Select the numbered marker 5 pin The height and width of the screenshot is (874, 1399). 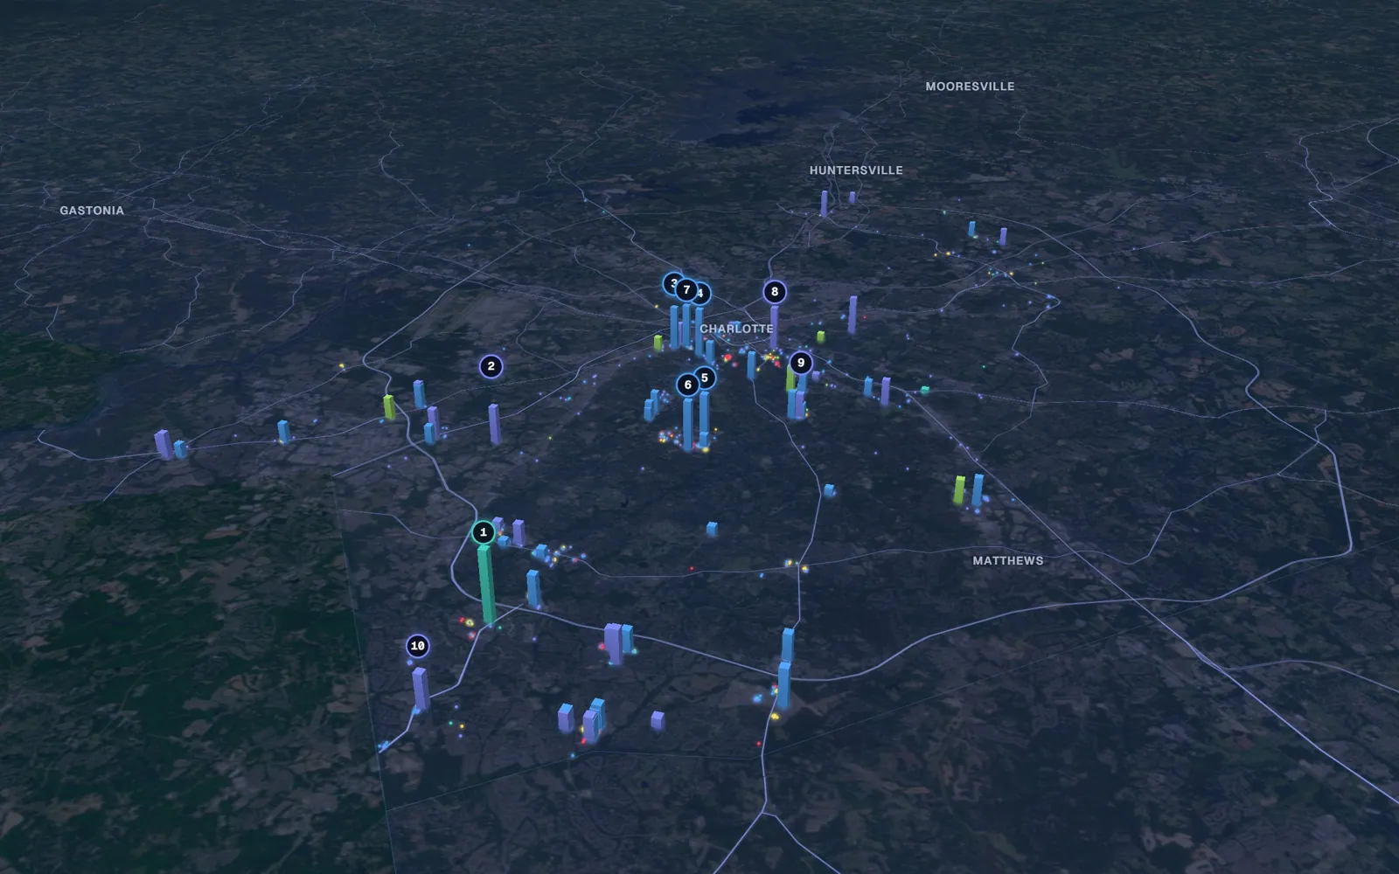(x=705, y=378)
